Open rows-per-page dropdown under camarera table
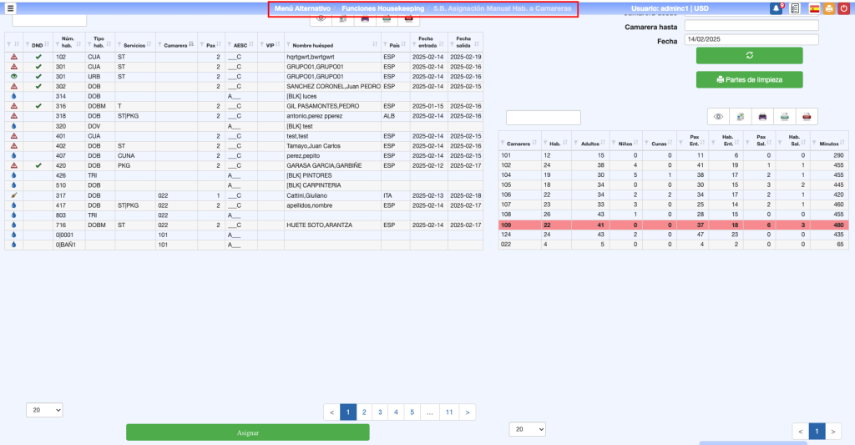 point(527,428)
